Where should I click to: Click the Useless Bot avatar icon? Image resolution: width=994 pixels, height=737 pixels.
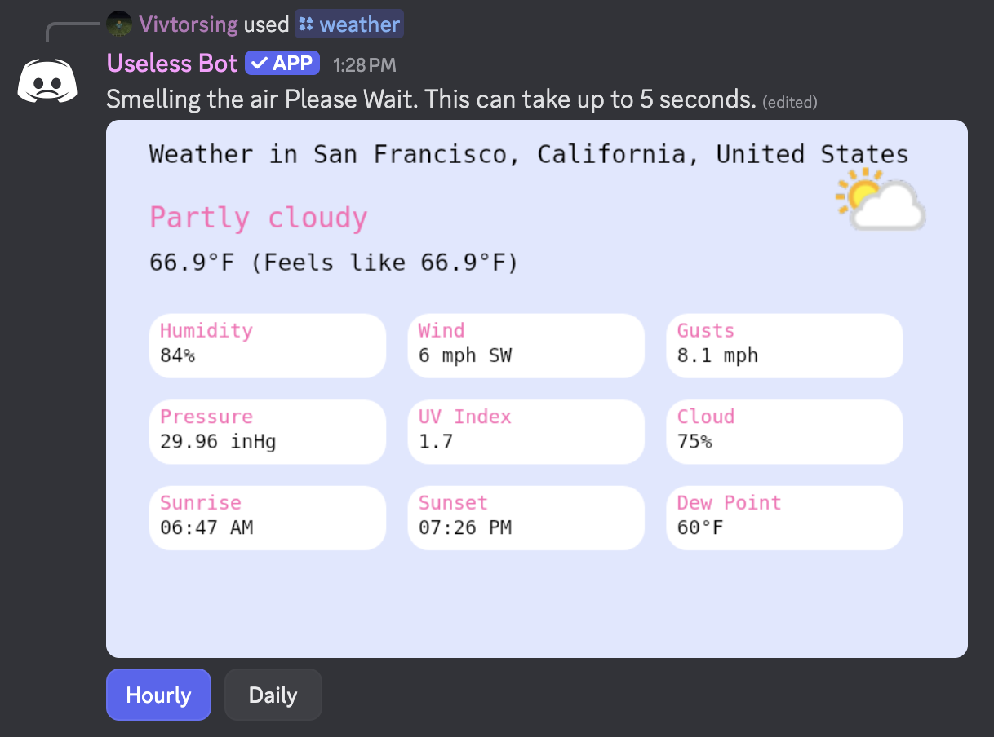47,79
